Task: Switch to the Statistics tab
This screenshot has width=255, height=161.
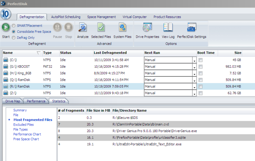Action: (59, 101)
